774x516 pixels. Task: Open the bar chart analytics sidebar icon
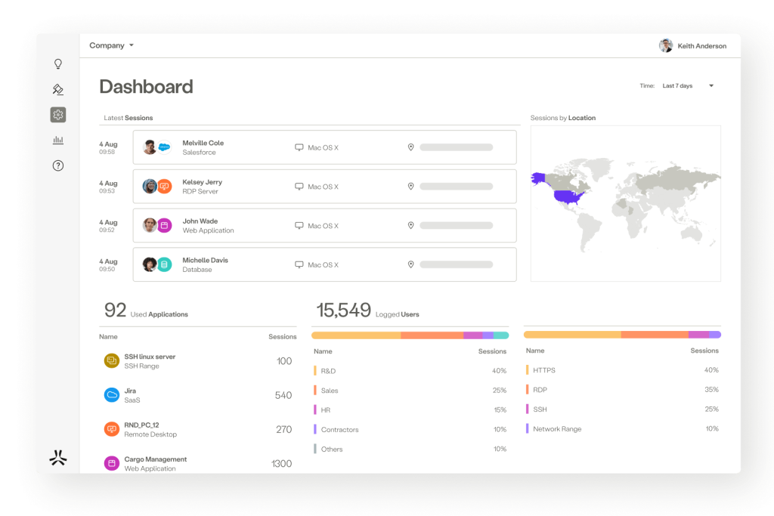coord(58,140)
